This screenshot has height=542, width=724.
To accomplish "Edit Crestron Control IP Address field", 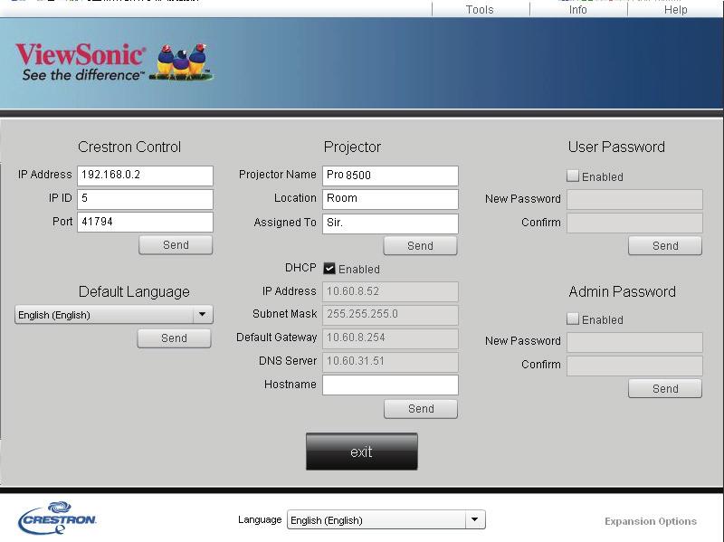I will [145, 176].
